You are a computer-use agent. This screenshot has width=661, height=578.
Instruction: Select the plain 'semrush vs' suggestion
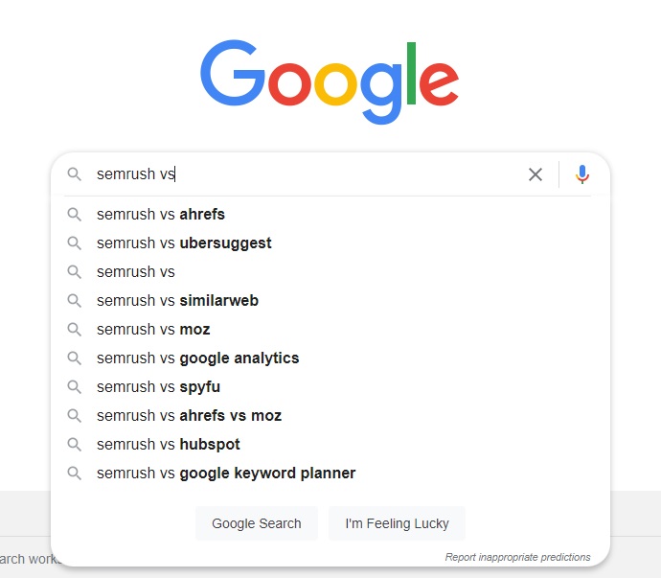[330, 271]
